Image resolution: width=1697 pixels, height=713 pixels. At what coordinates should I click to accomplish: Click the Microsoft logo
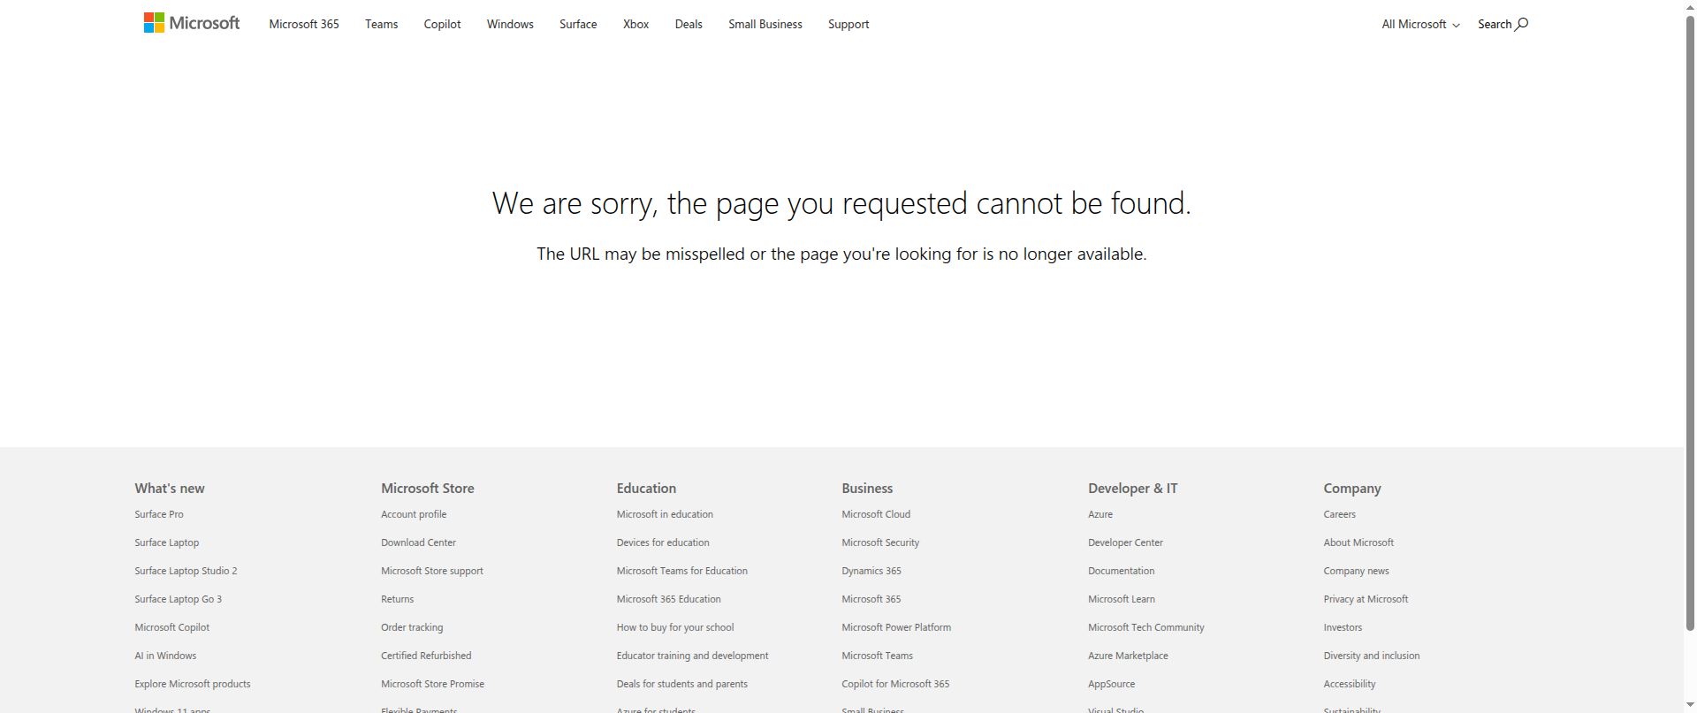coord(192,23)
